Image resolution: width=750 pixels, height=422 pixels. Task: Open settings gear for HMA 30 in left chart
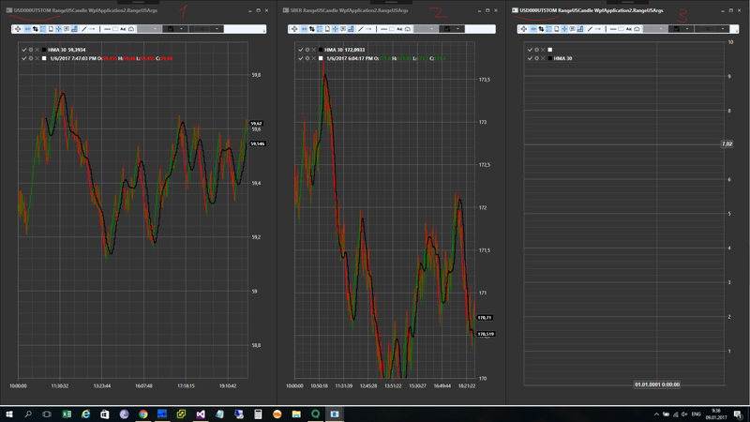(31, 50)
